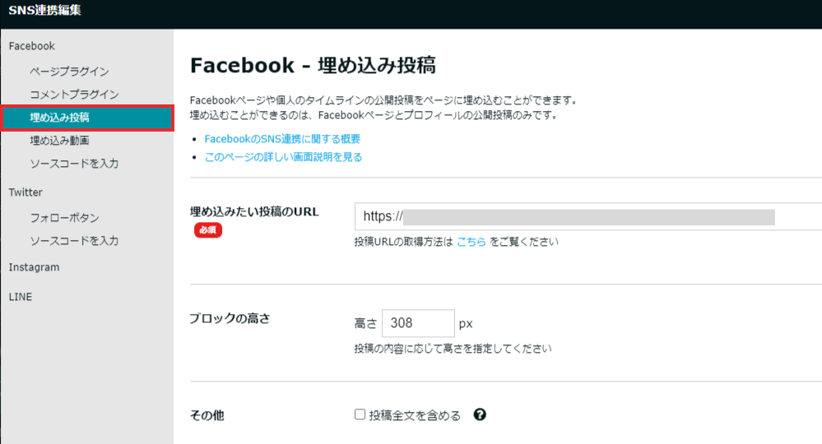Screen dimensions: 822x444
Task: Open フォローボタン under Twitter
Action: pos(64,218)
